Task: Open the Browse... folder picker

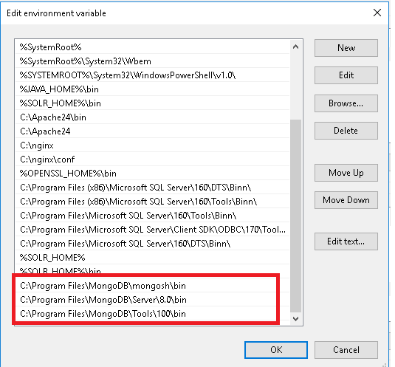Action: click(346, 103)
